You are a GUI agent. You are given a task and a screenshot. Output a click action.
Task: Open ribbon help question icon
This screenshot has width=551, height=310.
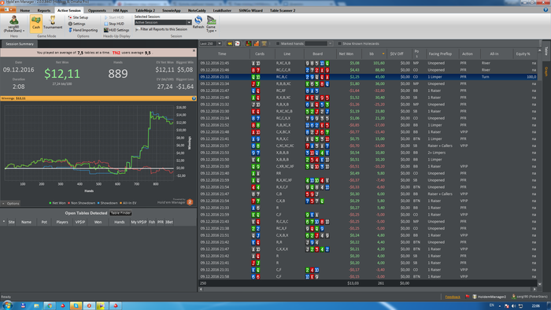click(545, 10)
